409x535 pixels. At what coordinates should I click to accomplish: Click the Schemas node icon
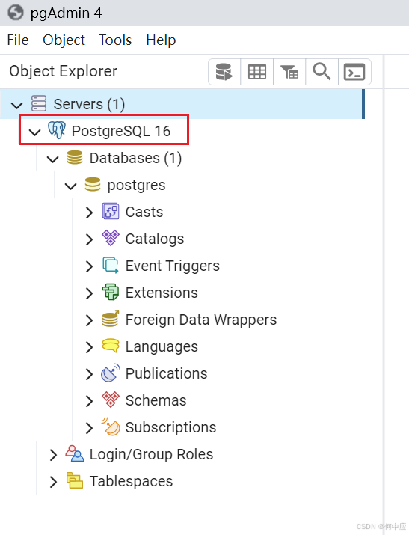[111, 400]
